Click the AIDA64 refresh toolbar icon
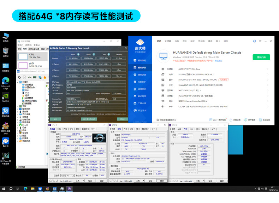 coord(19,77)
